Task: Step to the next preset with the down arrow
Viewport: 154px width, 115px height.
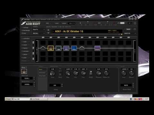Action: [48, 33]
